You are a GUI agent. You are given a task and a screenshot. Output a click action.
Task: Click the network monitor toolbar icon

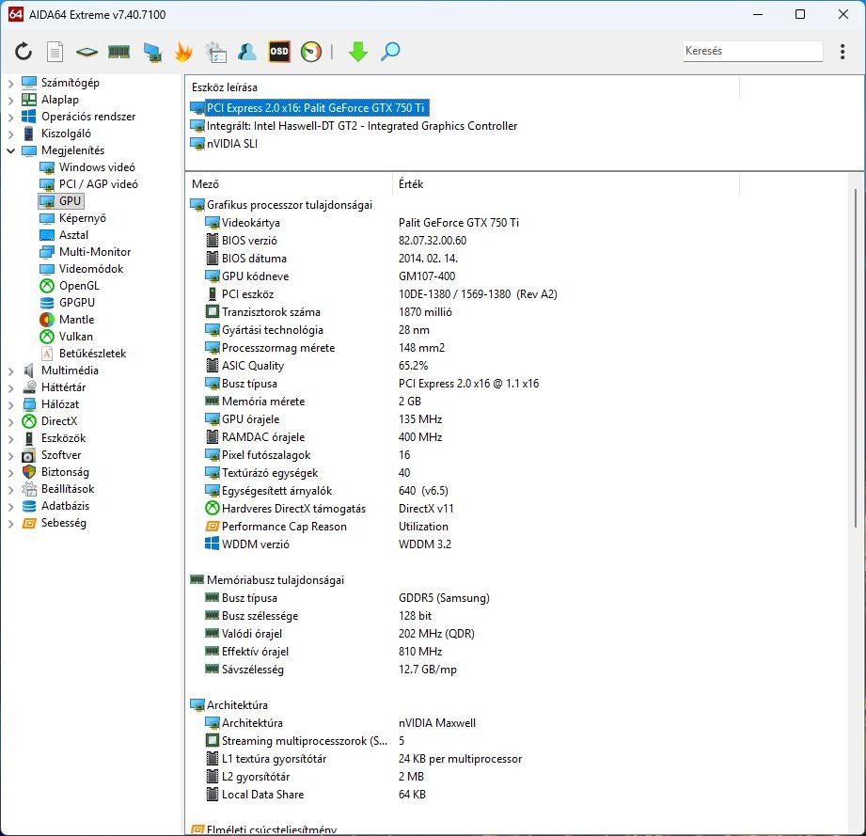pos(152,52)
